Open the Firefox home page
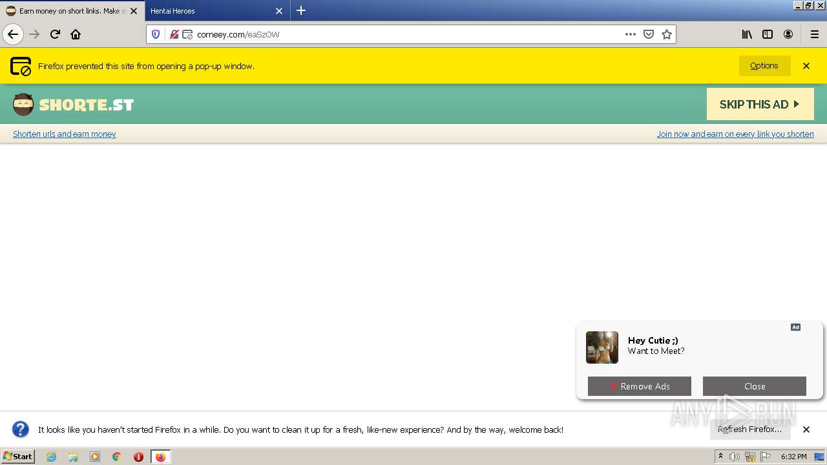This screenshot has height=465, width=827. (x=76, y=34)
